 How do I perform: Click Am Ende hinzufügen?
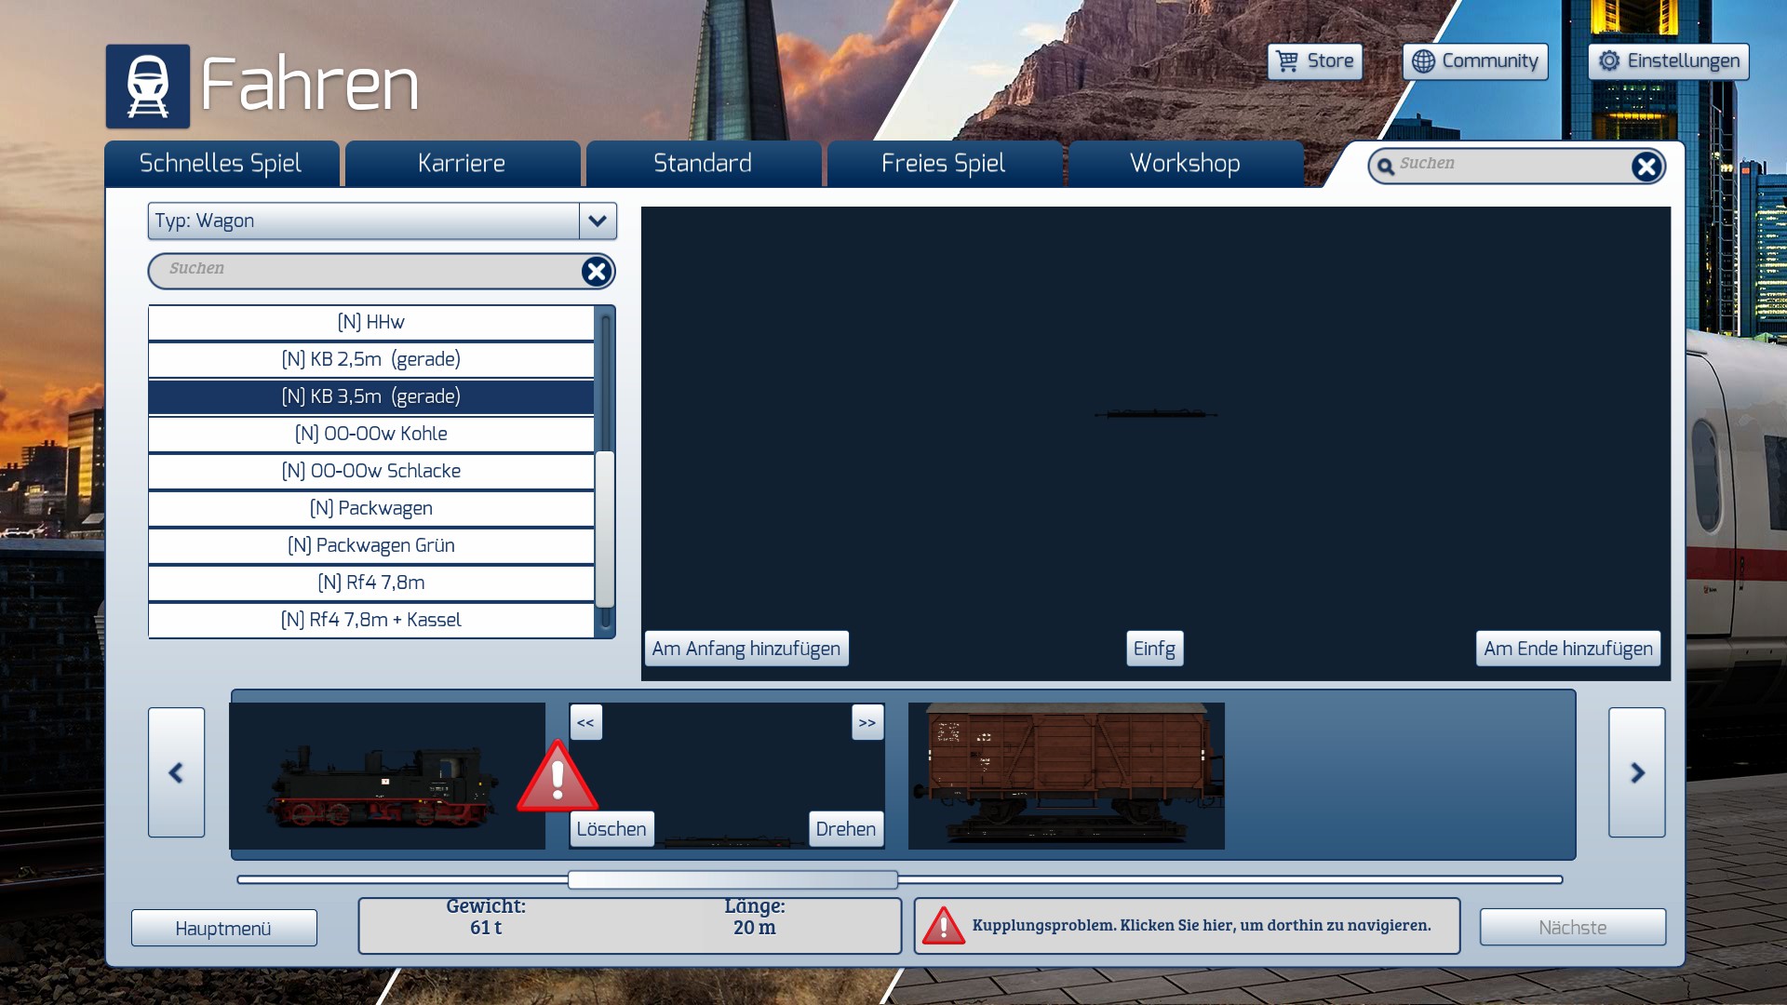tap(1567, 649)
